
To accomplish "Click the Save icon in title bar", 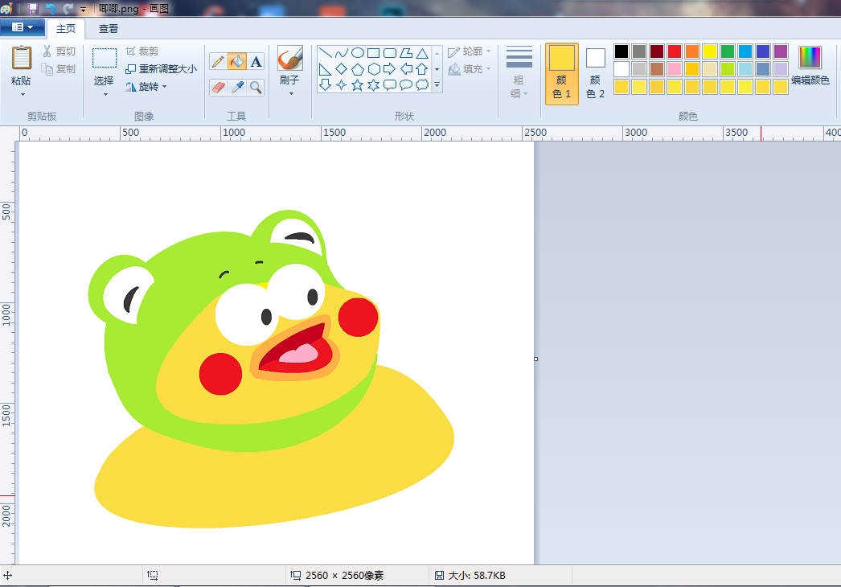I will [x=32, y=8].
